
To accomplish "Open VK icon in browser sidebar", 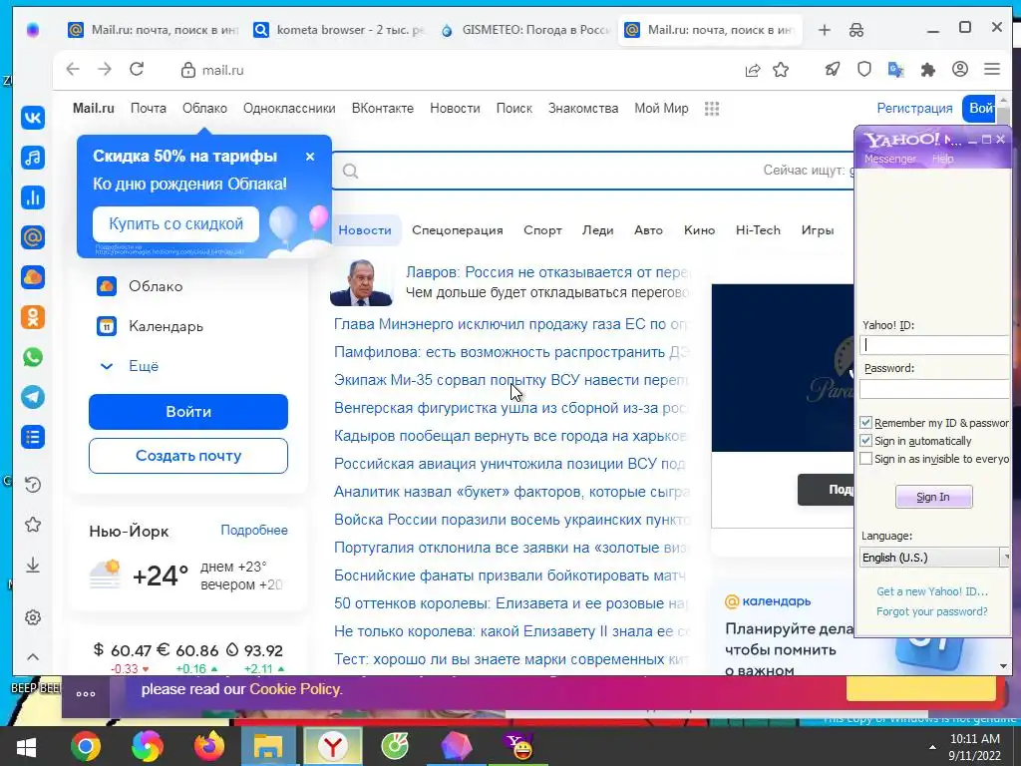I will tap(33, 118).
